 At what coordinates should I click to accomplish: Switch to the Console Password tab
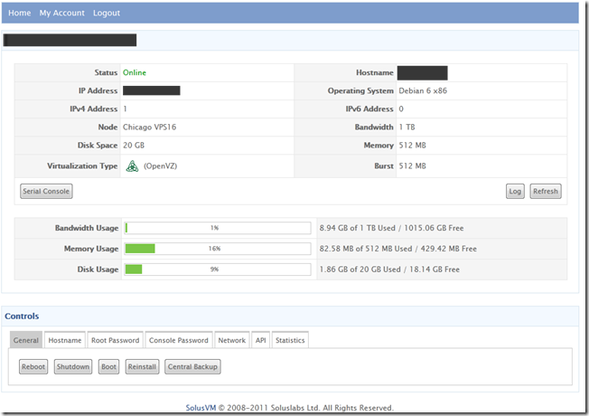(179, 340)
